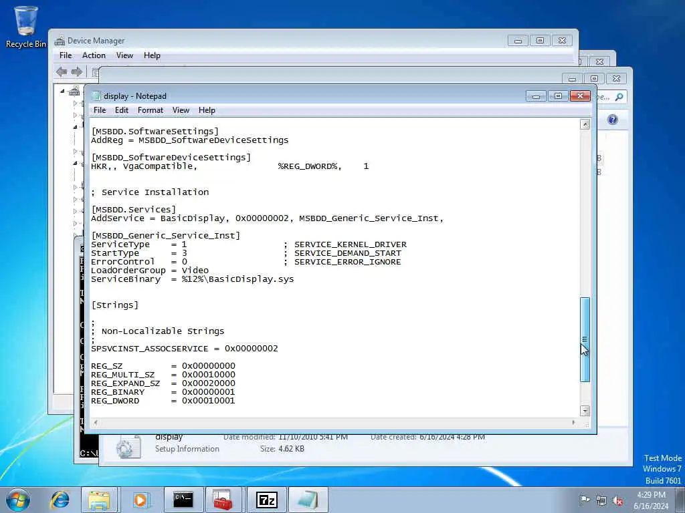The image size is (685, 513).
Task: Open the File menu in Device Manager
Action: (x=66, y=55)
